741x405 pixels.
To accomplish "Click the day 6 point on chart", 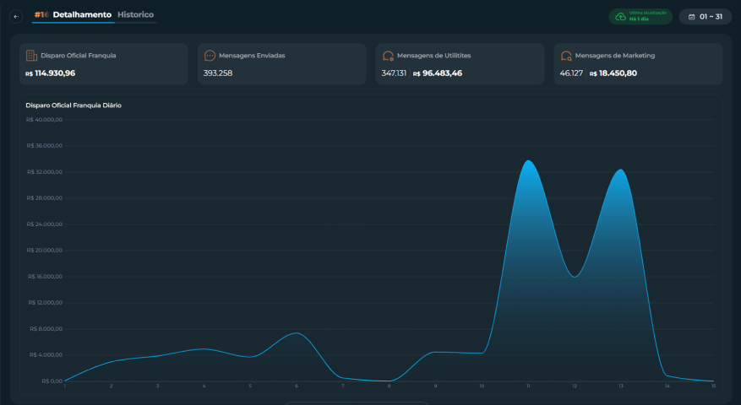I will tap(297, 332).
